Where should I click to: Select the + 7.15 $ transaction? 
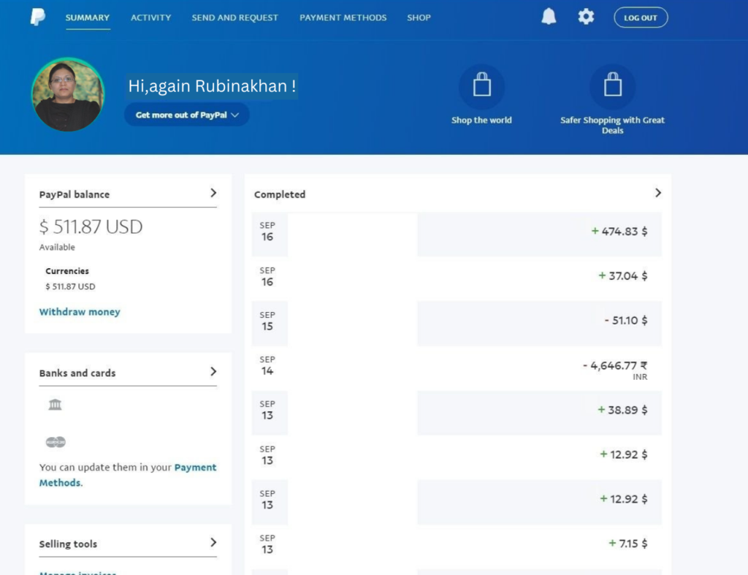(457, 547)
